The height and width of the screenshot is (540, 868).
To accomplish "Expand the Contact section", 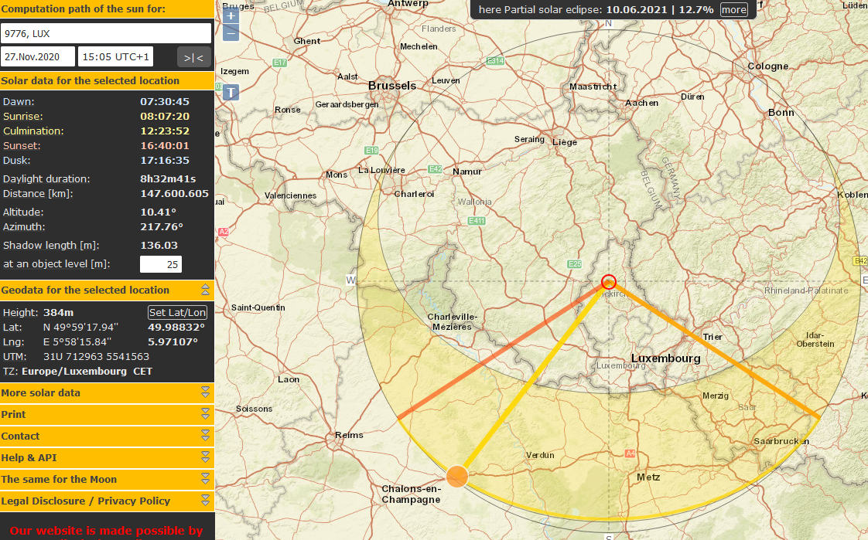I will click(107, 436).
